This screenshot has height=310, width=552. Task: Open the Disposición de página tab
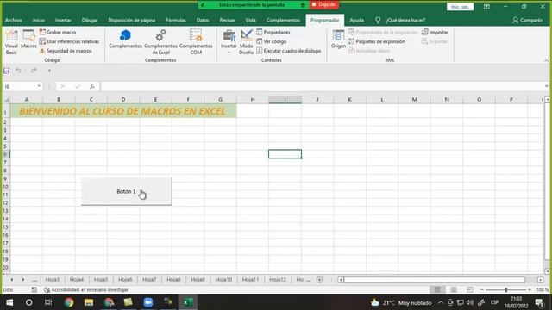pos(132,21)
